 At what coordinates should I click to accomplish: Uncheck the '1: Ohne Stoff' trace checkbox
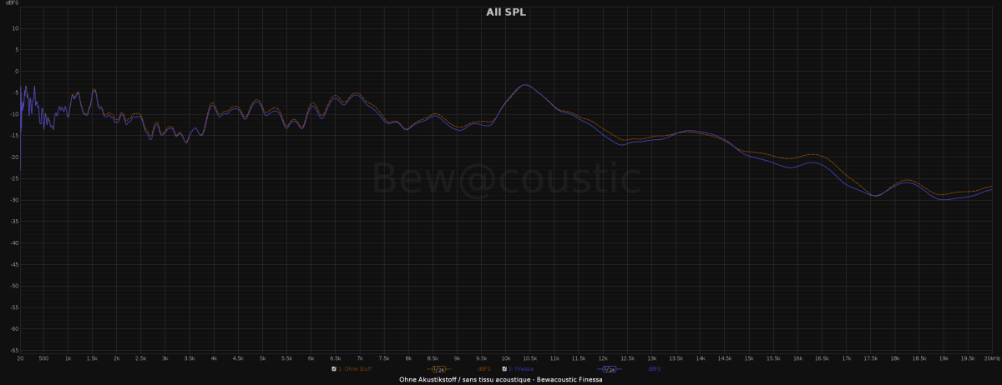(x=334, y=368)
